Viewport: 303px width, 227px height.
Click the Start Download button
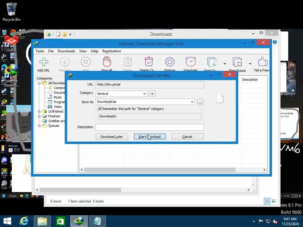150,137
